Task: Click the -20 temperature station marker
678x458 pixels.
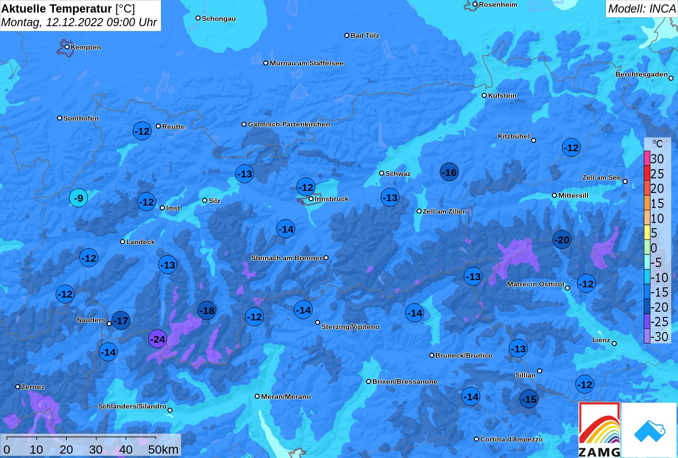Action: (562, 239)
